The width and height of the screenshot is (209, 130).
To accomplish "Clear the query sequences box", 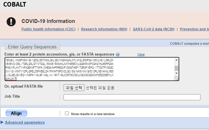I will click(141, 54).
